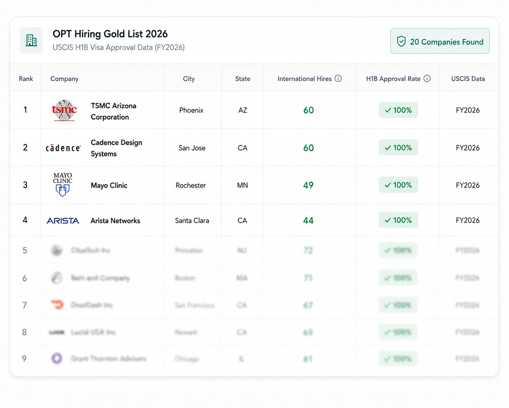Click the info icon next to International Hires
The height and width of the screenshot is (408, 509).
pyautogui.click(x=338, y=79)
